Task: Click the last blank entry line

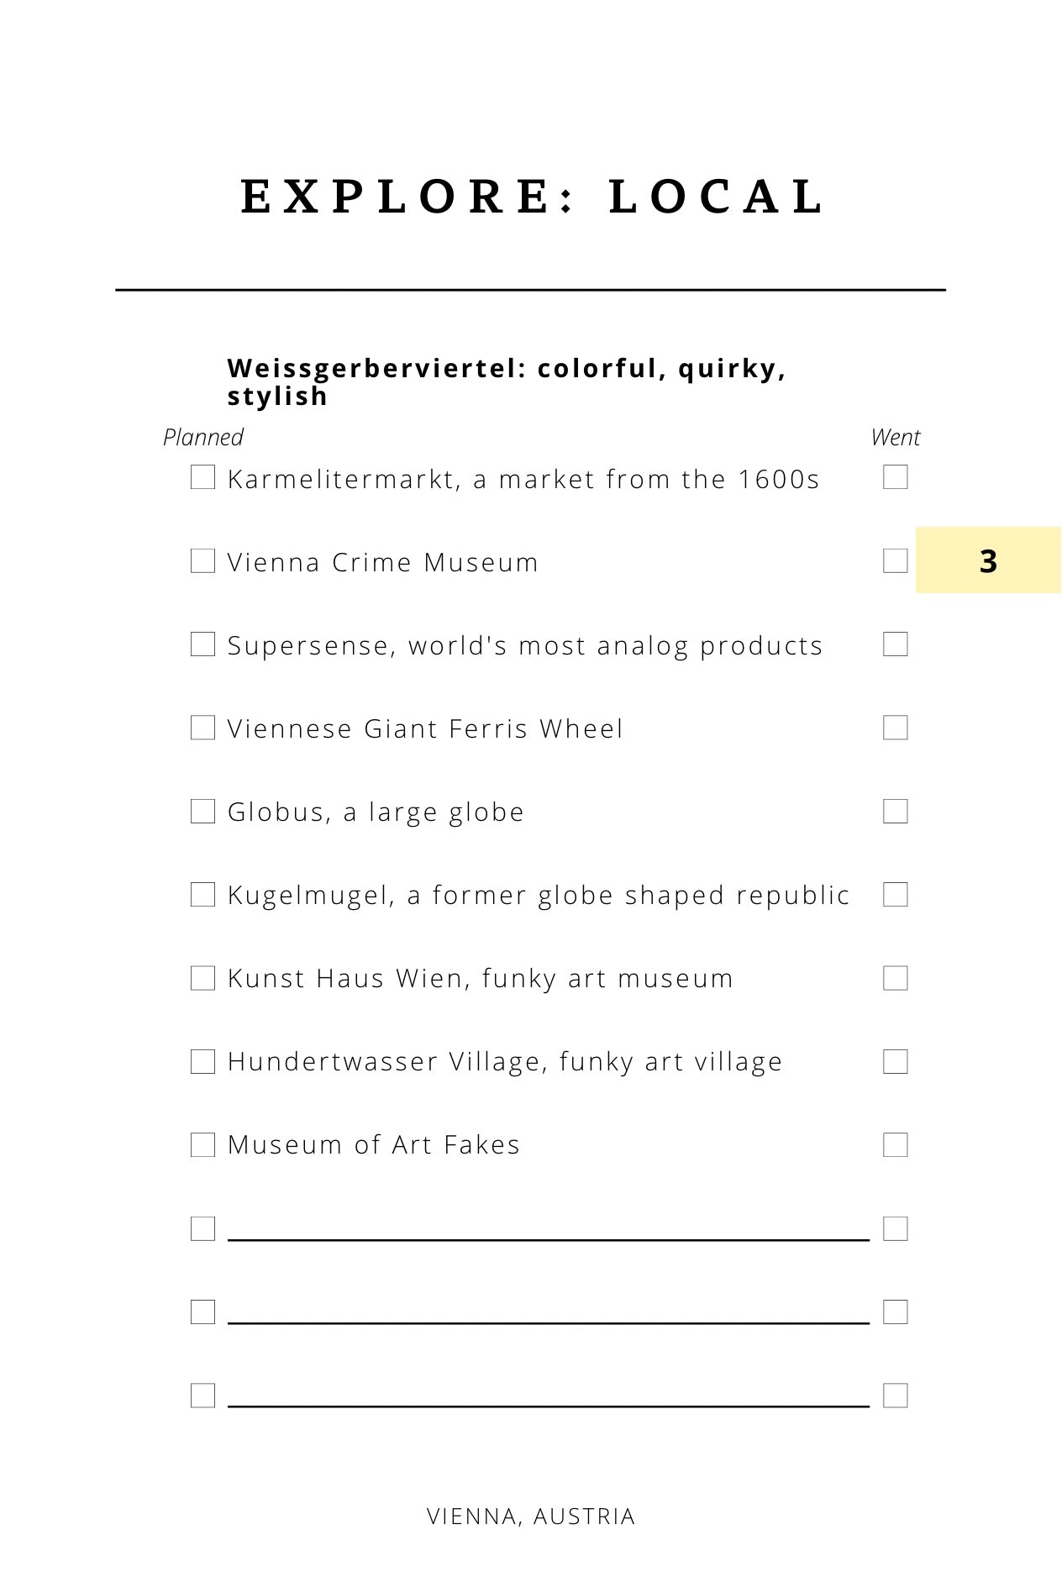Action: (x=549, y=1406)
